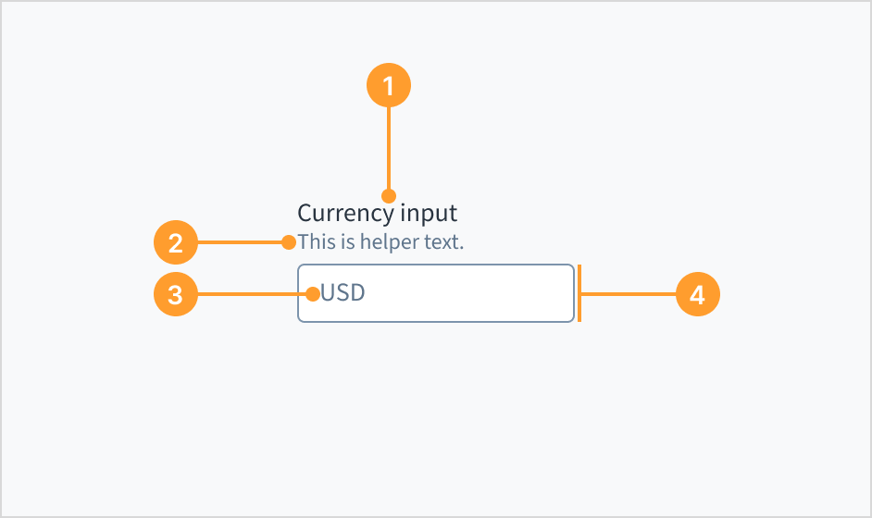Click the USD prefix text
872x518 pixels.
[x=343, y=294]
